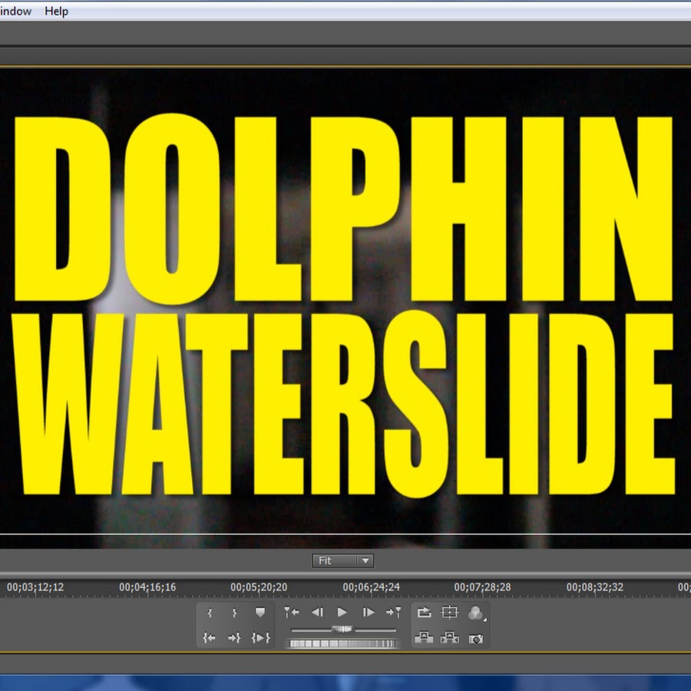The image size is (691, 691).
Task: Open the Fit zoom level dropdown
Action: click(x=343, y=560)
